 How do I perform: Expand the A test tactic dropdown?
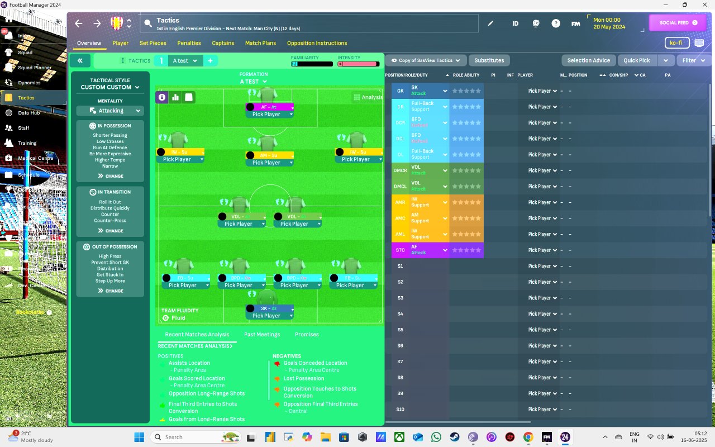click(x=185, y=60)
